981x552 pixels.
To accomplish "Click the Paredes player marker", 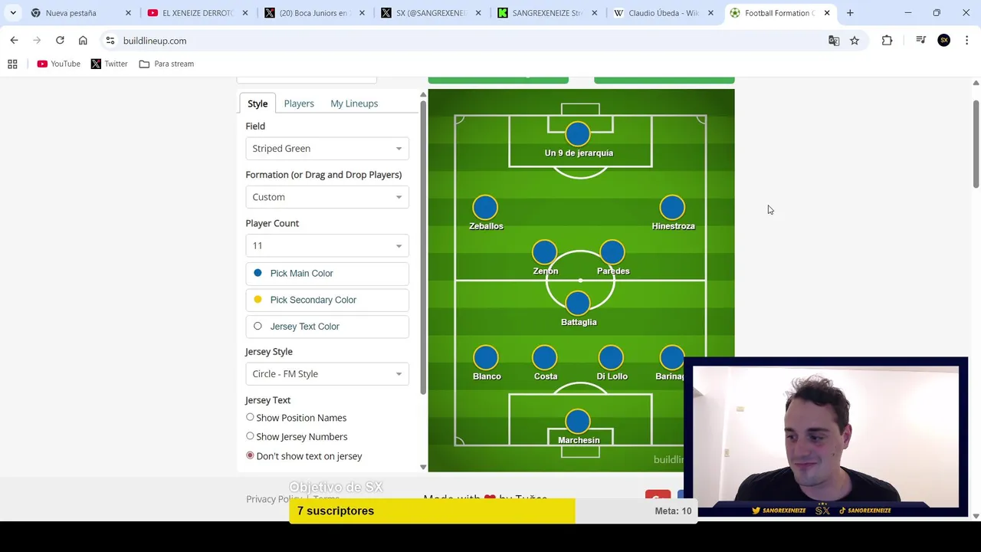I will [612, 252].
